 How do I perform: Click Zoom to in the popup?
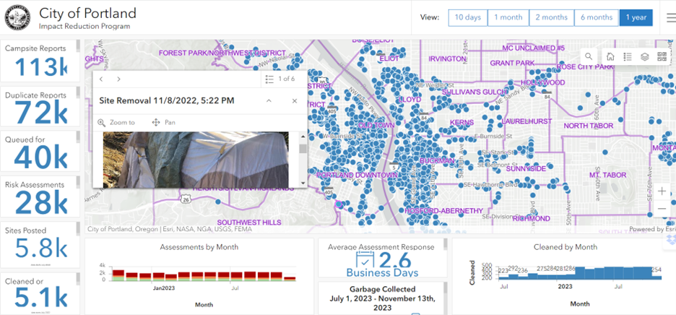click(x=116, y=123)
